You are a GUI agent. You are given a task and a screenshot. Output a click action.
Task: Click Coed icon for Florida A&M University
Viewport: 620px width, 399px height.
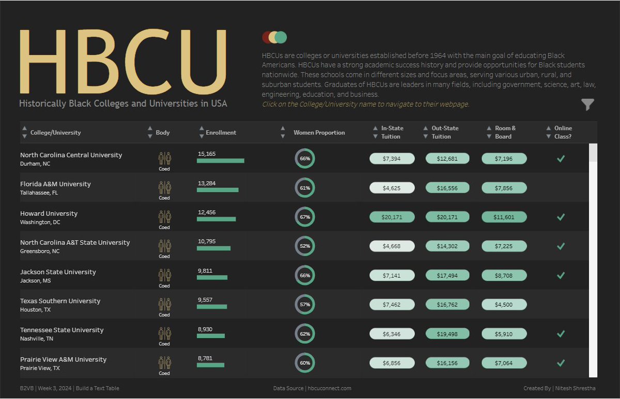(164, 187)
